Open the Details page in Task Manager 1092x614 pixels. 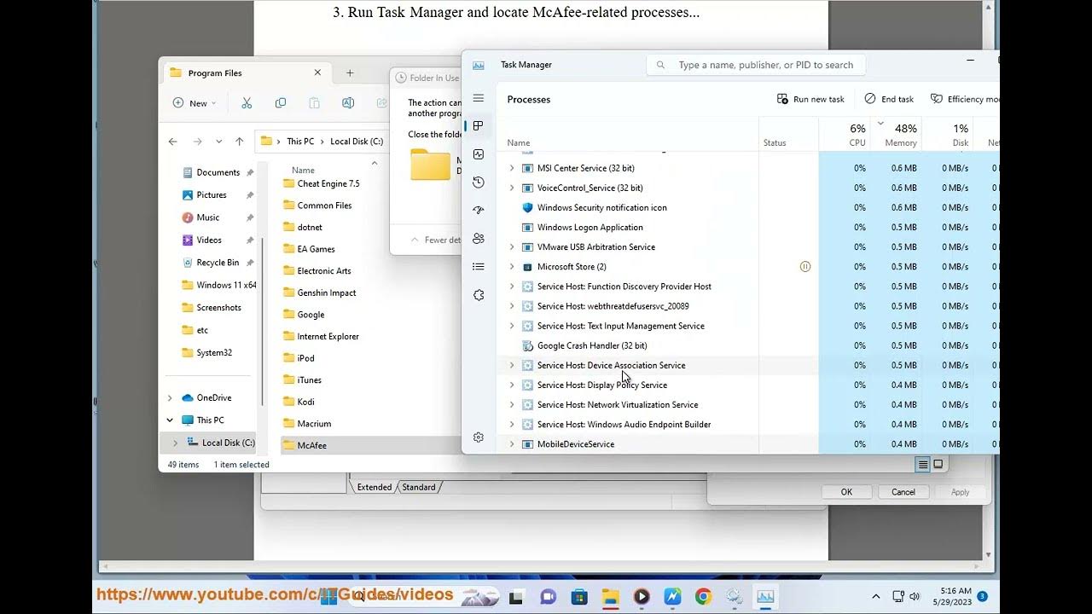click(478, 267)
